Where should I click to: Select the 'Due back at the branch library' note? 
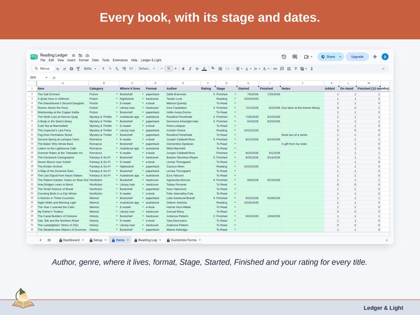tap(303, 108)
